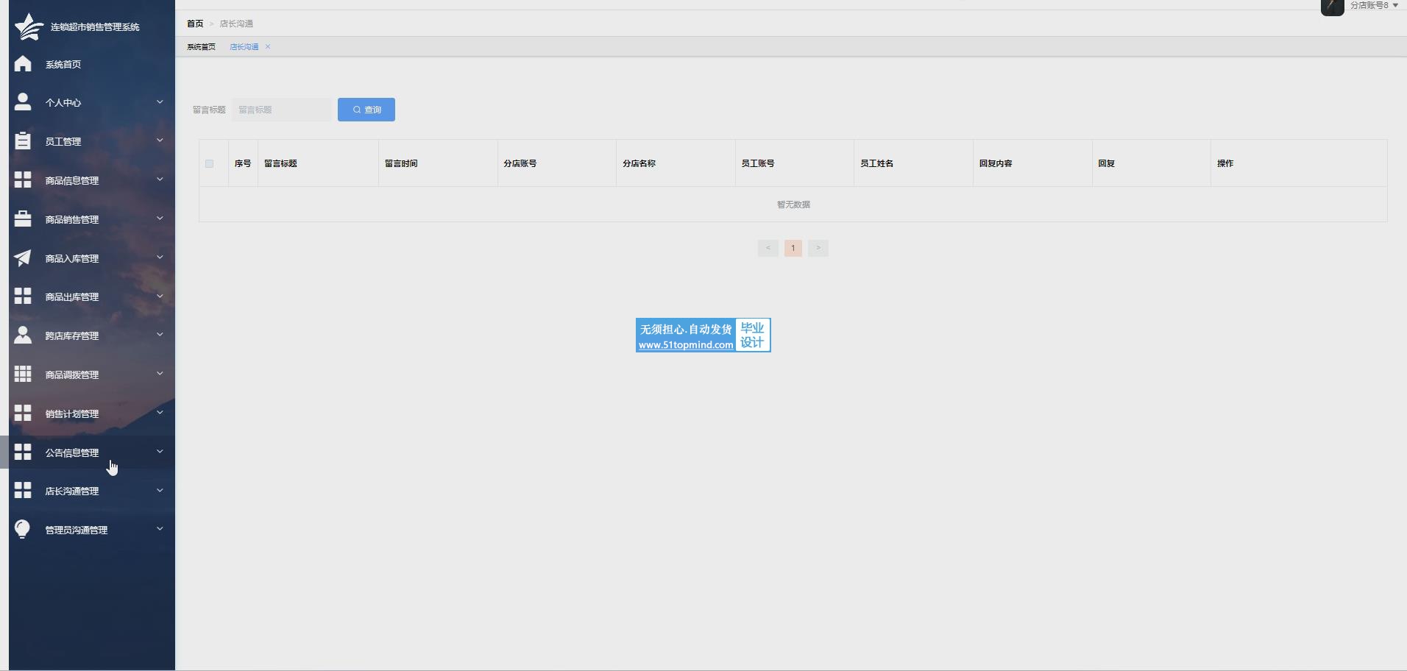Viewport: 1407px width, 671px height.
Task: Click the grid icon beside 商品信息管理
Action: [23, 180]
